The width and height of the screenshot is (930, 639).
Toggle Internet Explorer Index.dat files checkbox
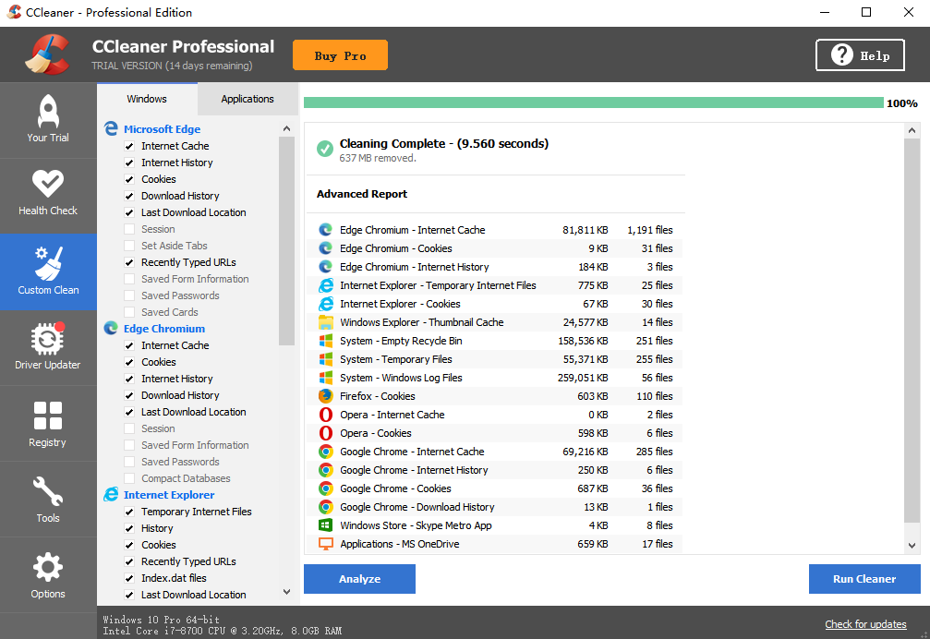[x=130, y=578]
